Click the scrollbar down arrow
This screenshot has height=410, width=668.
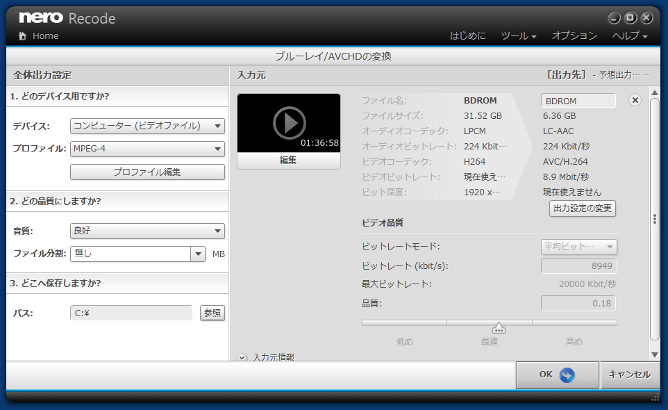(x=655, y=355)
